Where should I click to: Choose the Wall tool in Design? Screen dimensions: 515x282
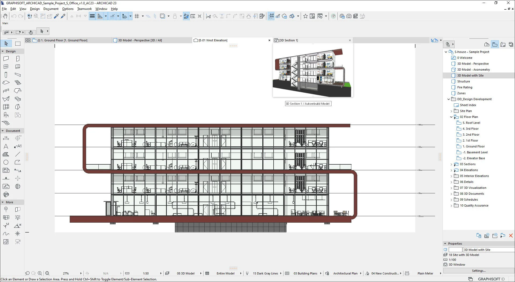(6, 59)
